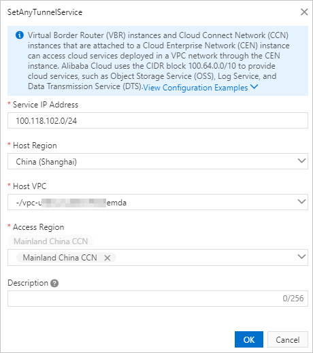Open empty area of Access Region selector
The height and width of the screenshot is (353, 313).
pos(204,258)
